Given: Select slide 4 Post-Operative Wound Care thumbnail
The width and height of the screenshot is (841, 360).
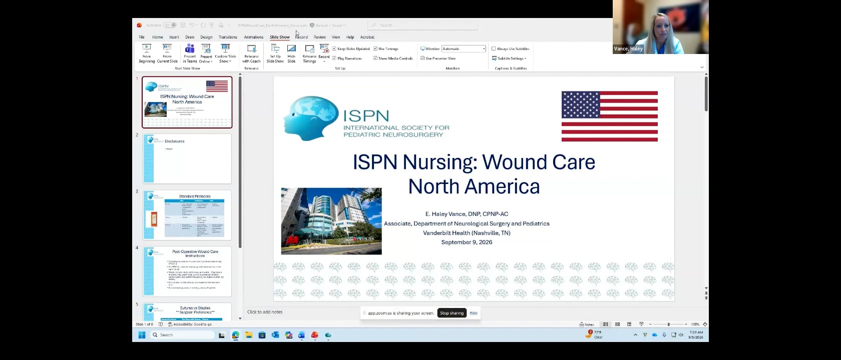Looking at the screenshot, I should (187, 271).
